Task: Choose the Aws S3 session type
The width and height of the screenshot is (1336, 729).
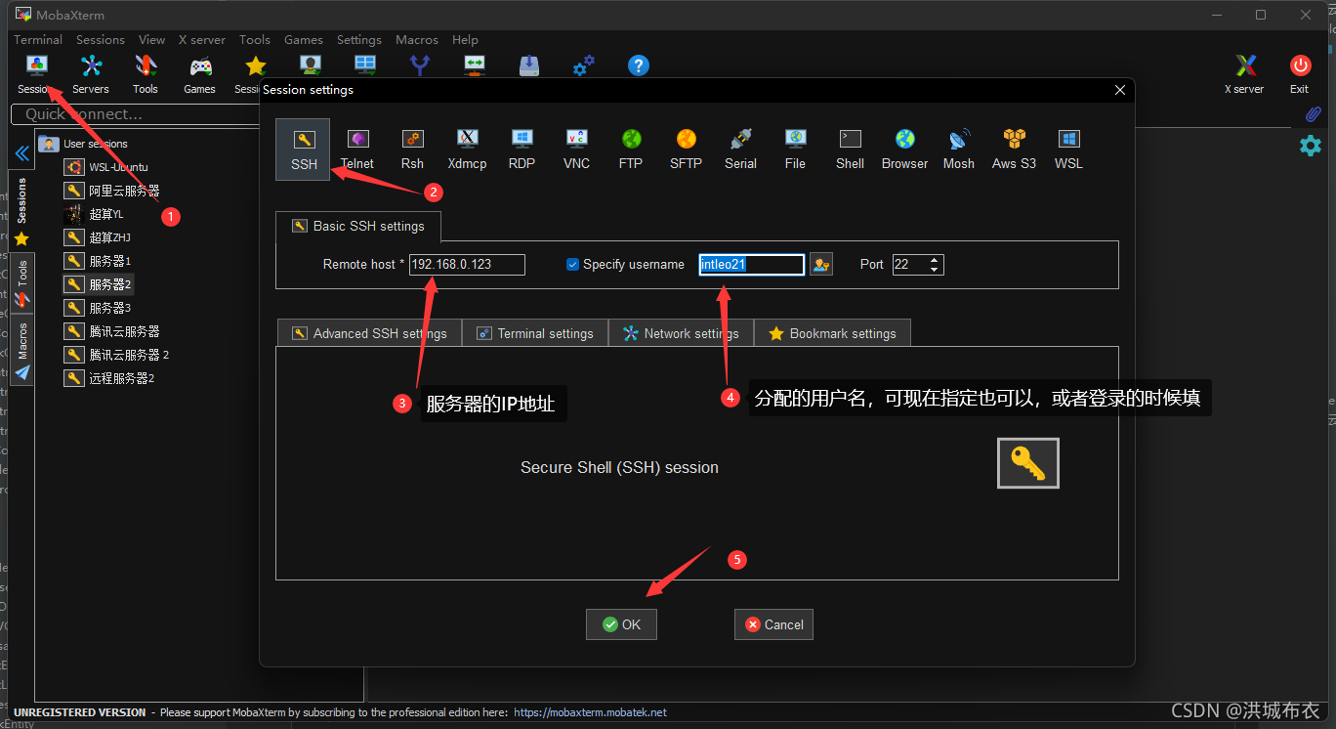Action: (x=1014, y=150)
